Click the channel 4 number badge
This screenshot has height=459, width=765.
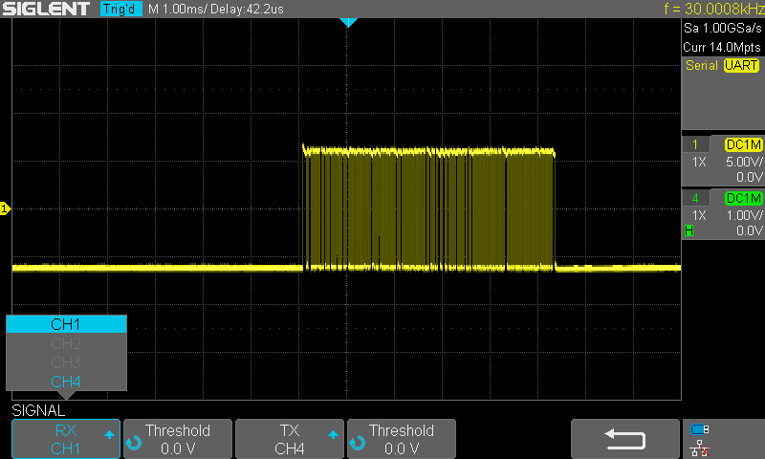click(x=695, y=198)
